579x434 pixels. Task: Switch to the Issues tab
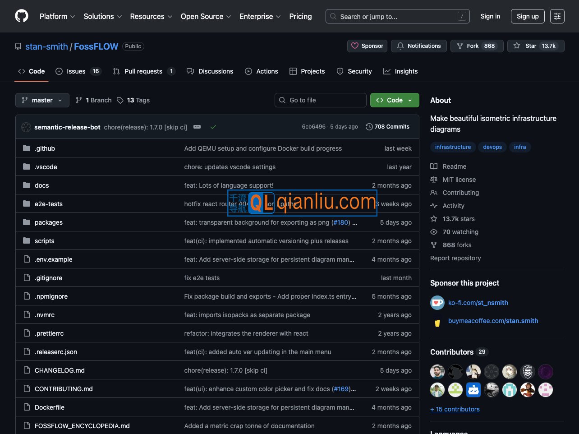click(78, 71)
